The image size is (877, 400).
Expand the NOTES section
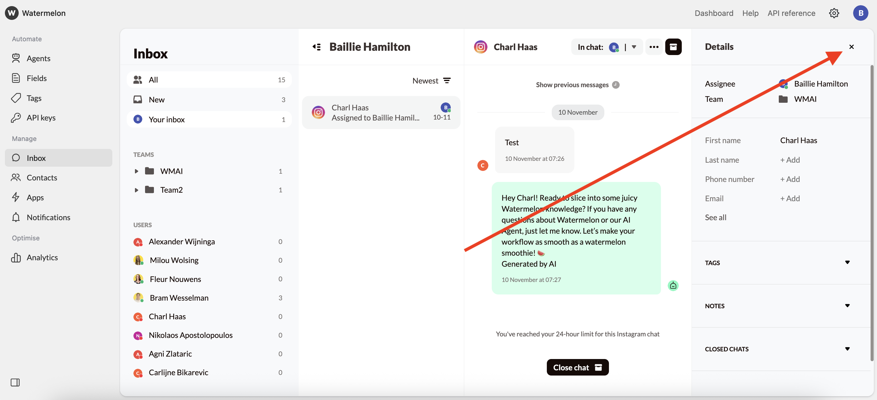[x=847, y=306]
